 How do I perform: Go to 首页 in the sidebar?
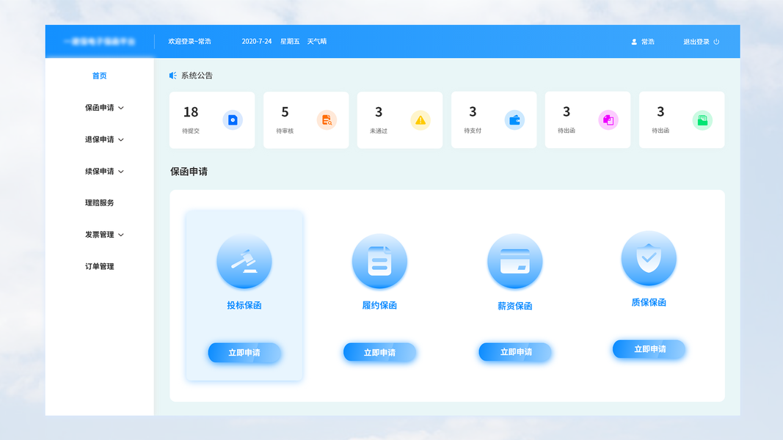click(99, 76)
